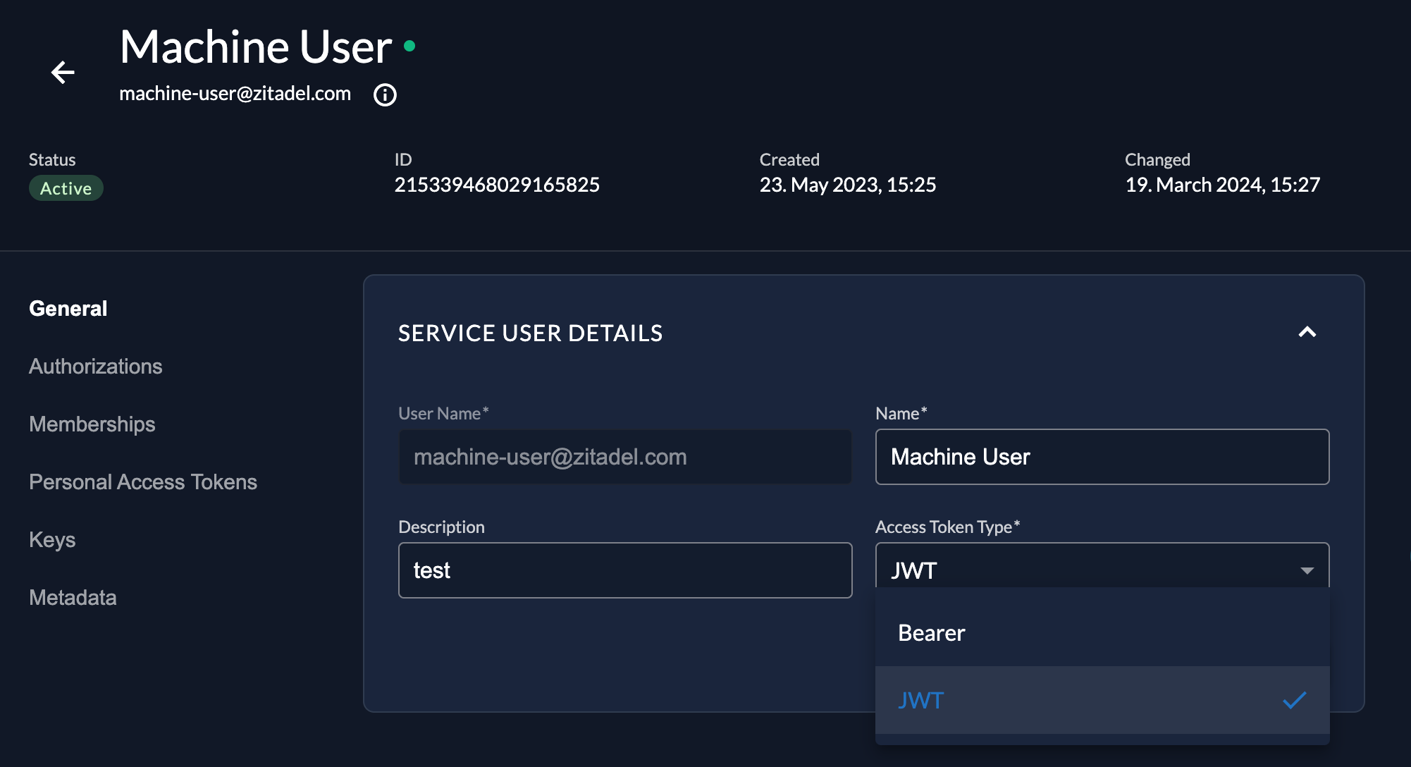Select the General navigation entry
This screenshot has height=767, width=1411.
[68, 307]
